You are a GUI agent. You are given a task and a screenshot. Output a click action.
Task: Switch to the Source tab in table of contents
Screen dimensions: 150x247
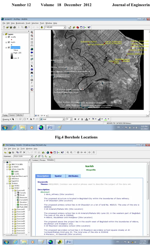tap(12, 115)
